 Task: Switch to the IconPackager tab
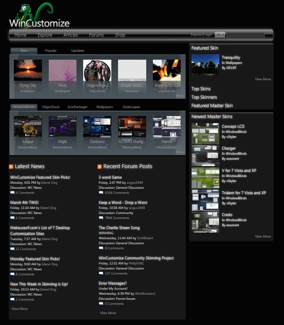coord(77,107)
